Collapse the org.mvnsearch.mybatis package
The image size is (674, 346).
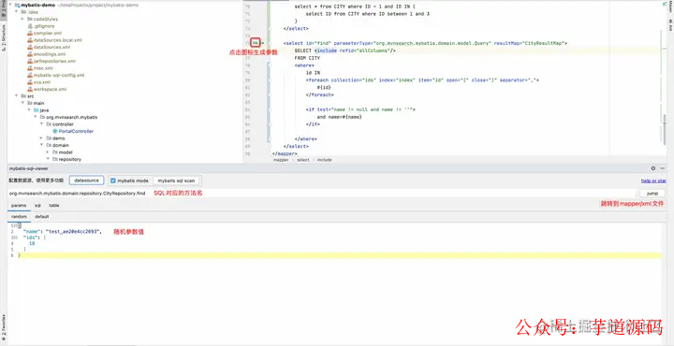(x=36, y=117)
